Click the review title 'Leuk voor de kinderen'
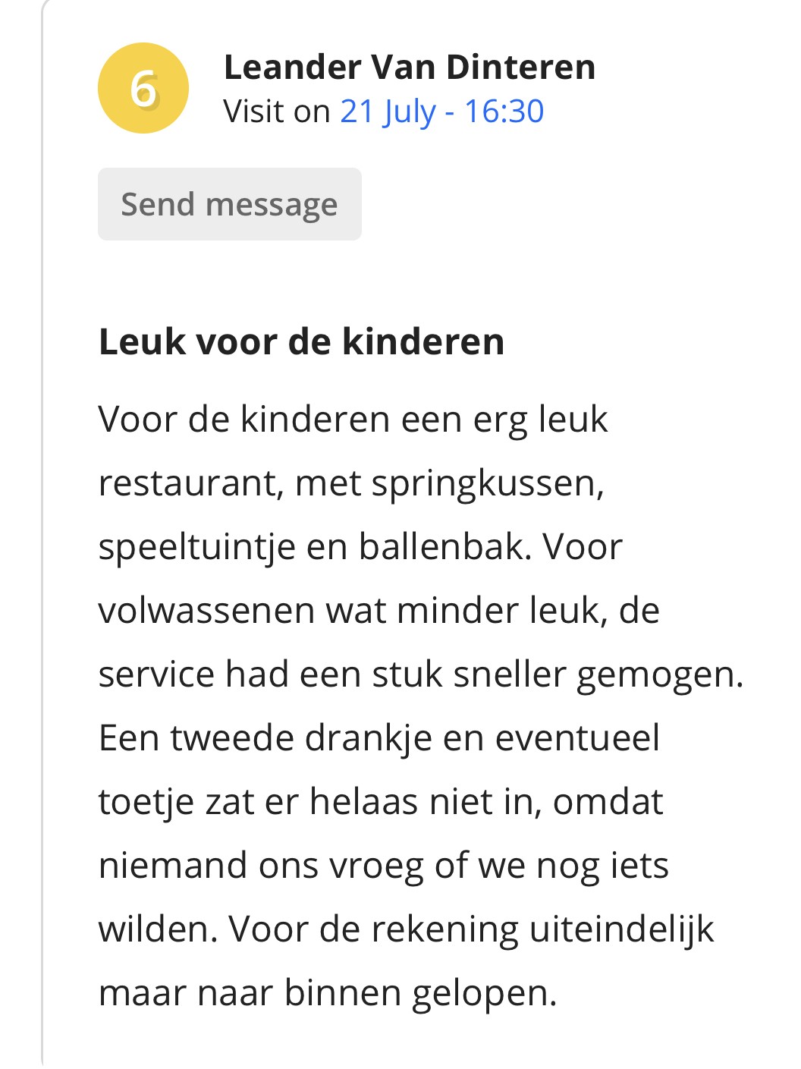This screenshot has width=801, height=1069. pyautogui.click(x=302, y=341)
